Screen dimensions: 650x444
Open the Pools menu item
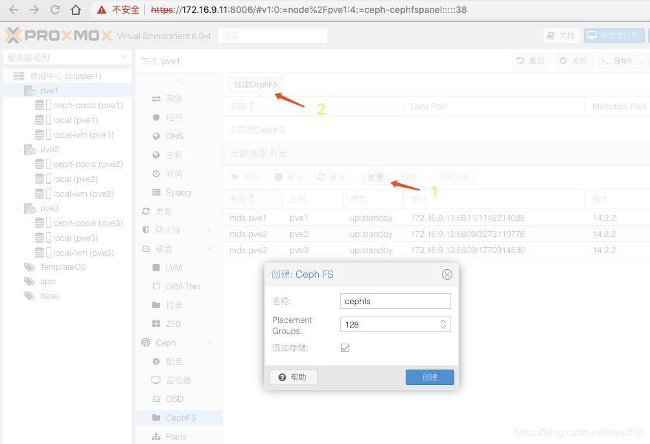click(x=179, y=436)
